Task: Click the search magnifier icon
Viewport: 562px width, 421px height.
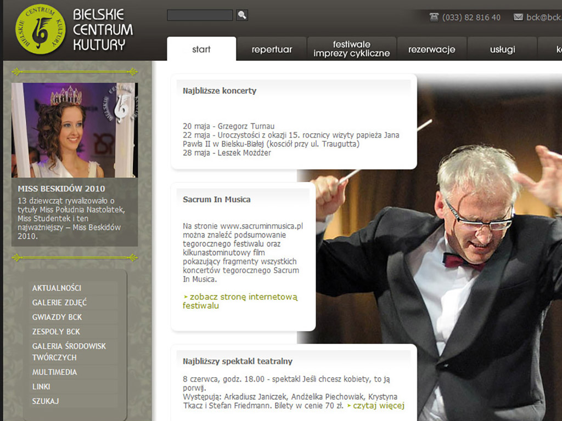Action: click(241, 15)
